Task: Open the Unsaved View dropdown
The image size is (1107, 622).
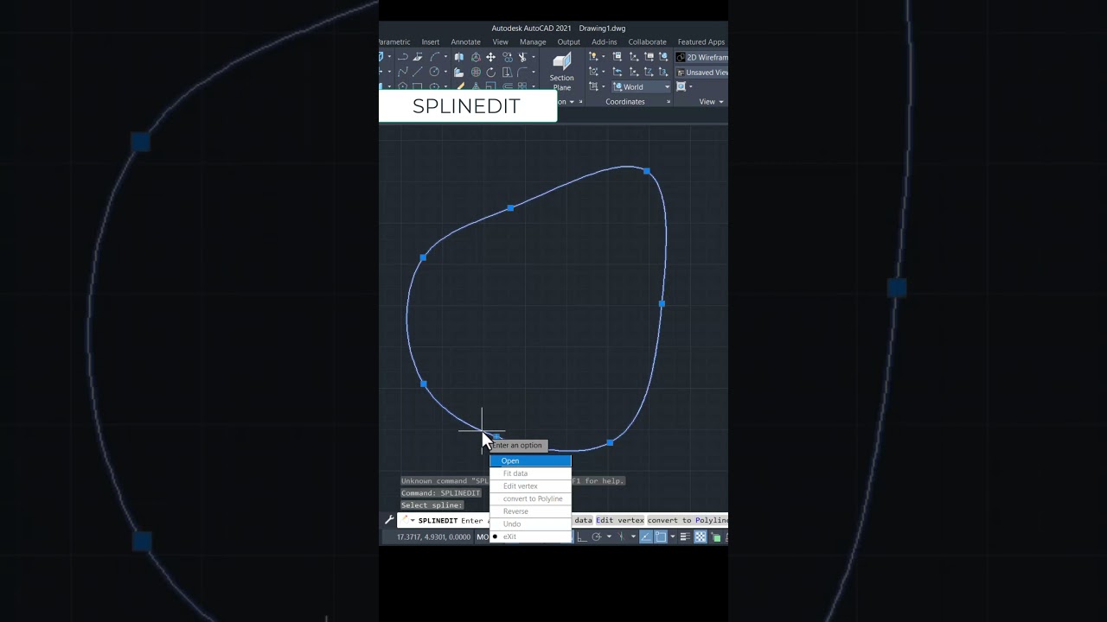Action: (701, 72)
